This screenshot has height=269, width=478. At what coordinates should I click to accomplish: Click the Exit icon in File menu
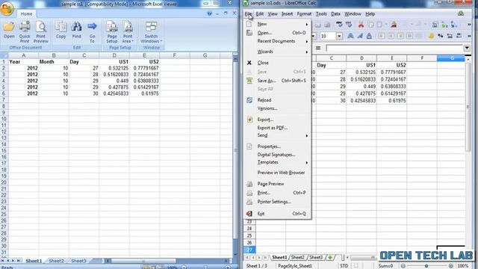[x=249, y=214]
